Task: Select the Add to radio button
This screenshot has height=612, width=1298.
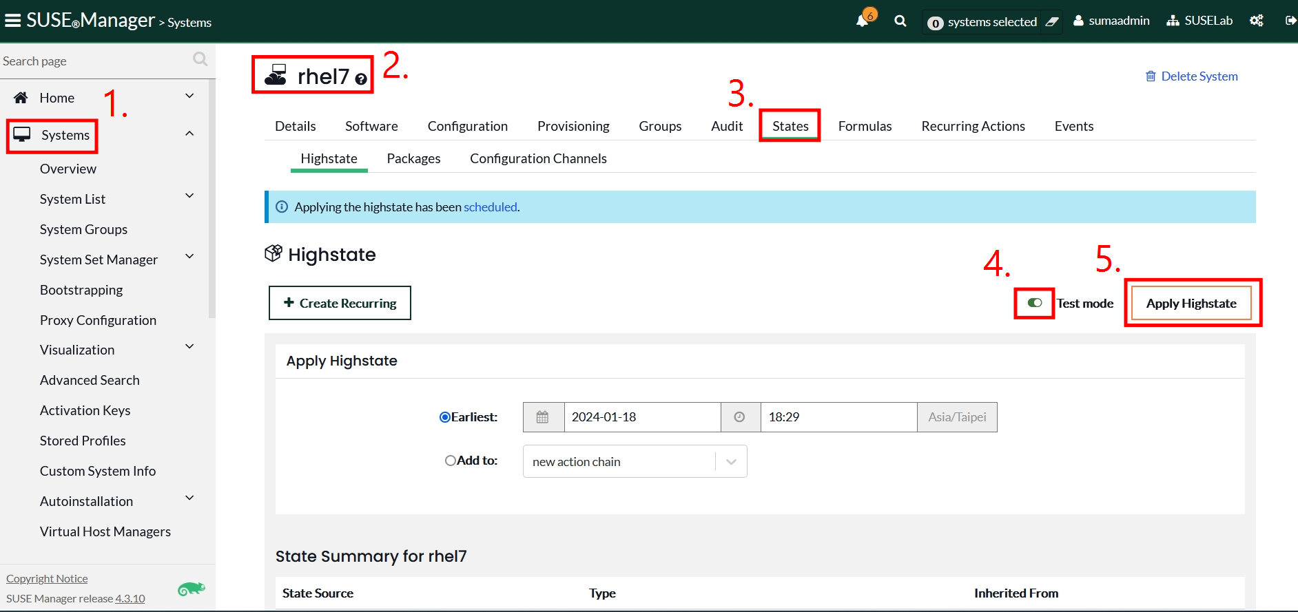Action: click(x=451, y=461)
